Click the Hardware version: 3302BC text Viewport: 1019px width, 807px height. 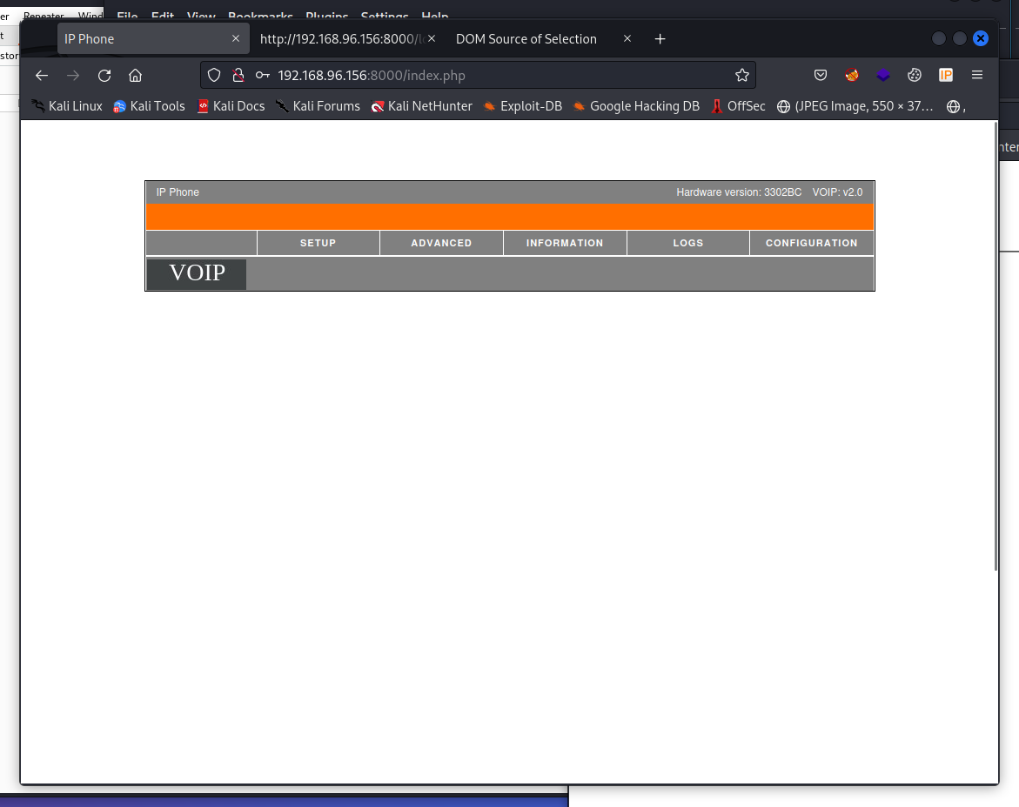pos(739,192)
